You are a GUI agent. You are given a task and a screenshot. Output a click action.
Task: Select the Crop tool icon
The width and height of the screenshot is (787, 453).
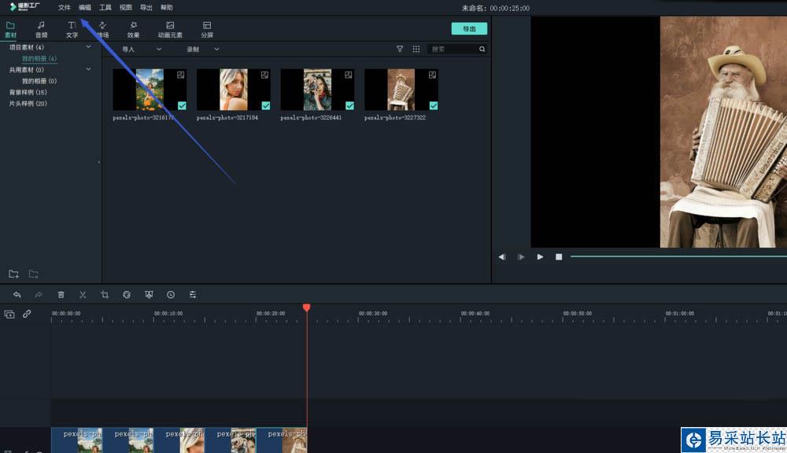pyautogui.click(x=105, y=295)
